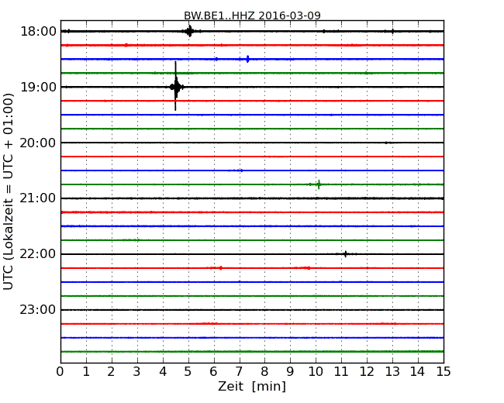504x403 pixels.
Task: Click the 23:00 time label
Action: coord(38,310)
